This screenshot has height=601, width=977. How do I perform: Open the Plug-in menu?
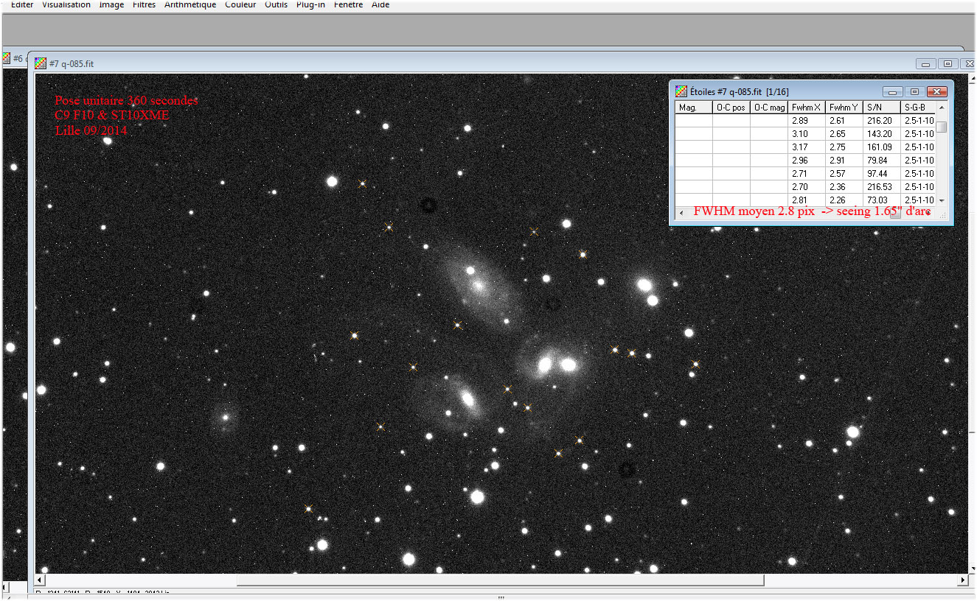pos(311,4)
